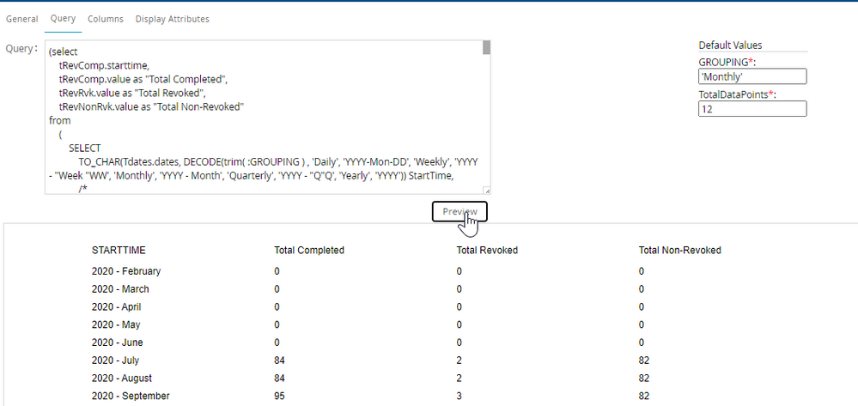Screen dimensions: 858x406
Task: Click the Default Values heading
Action: (730, 45)
